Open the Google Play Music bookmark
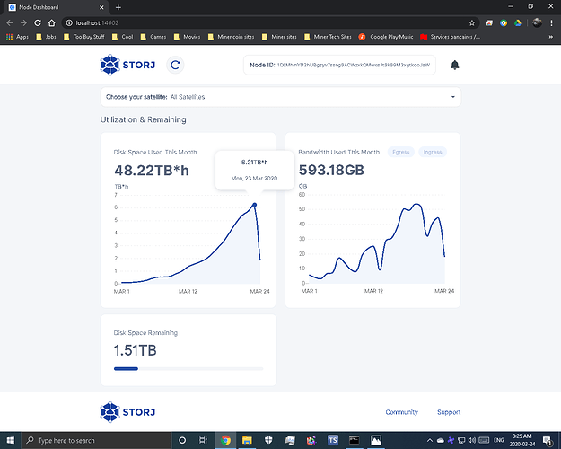Screen dimensions: 561x449 click(389, 36)
